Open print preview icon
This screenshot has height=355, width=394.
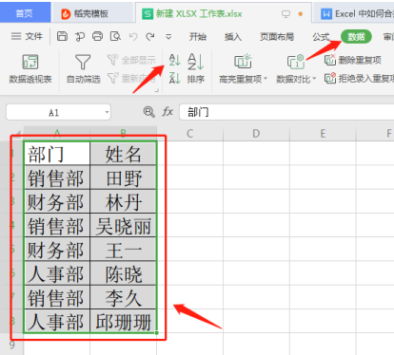tap(115, 36)
